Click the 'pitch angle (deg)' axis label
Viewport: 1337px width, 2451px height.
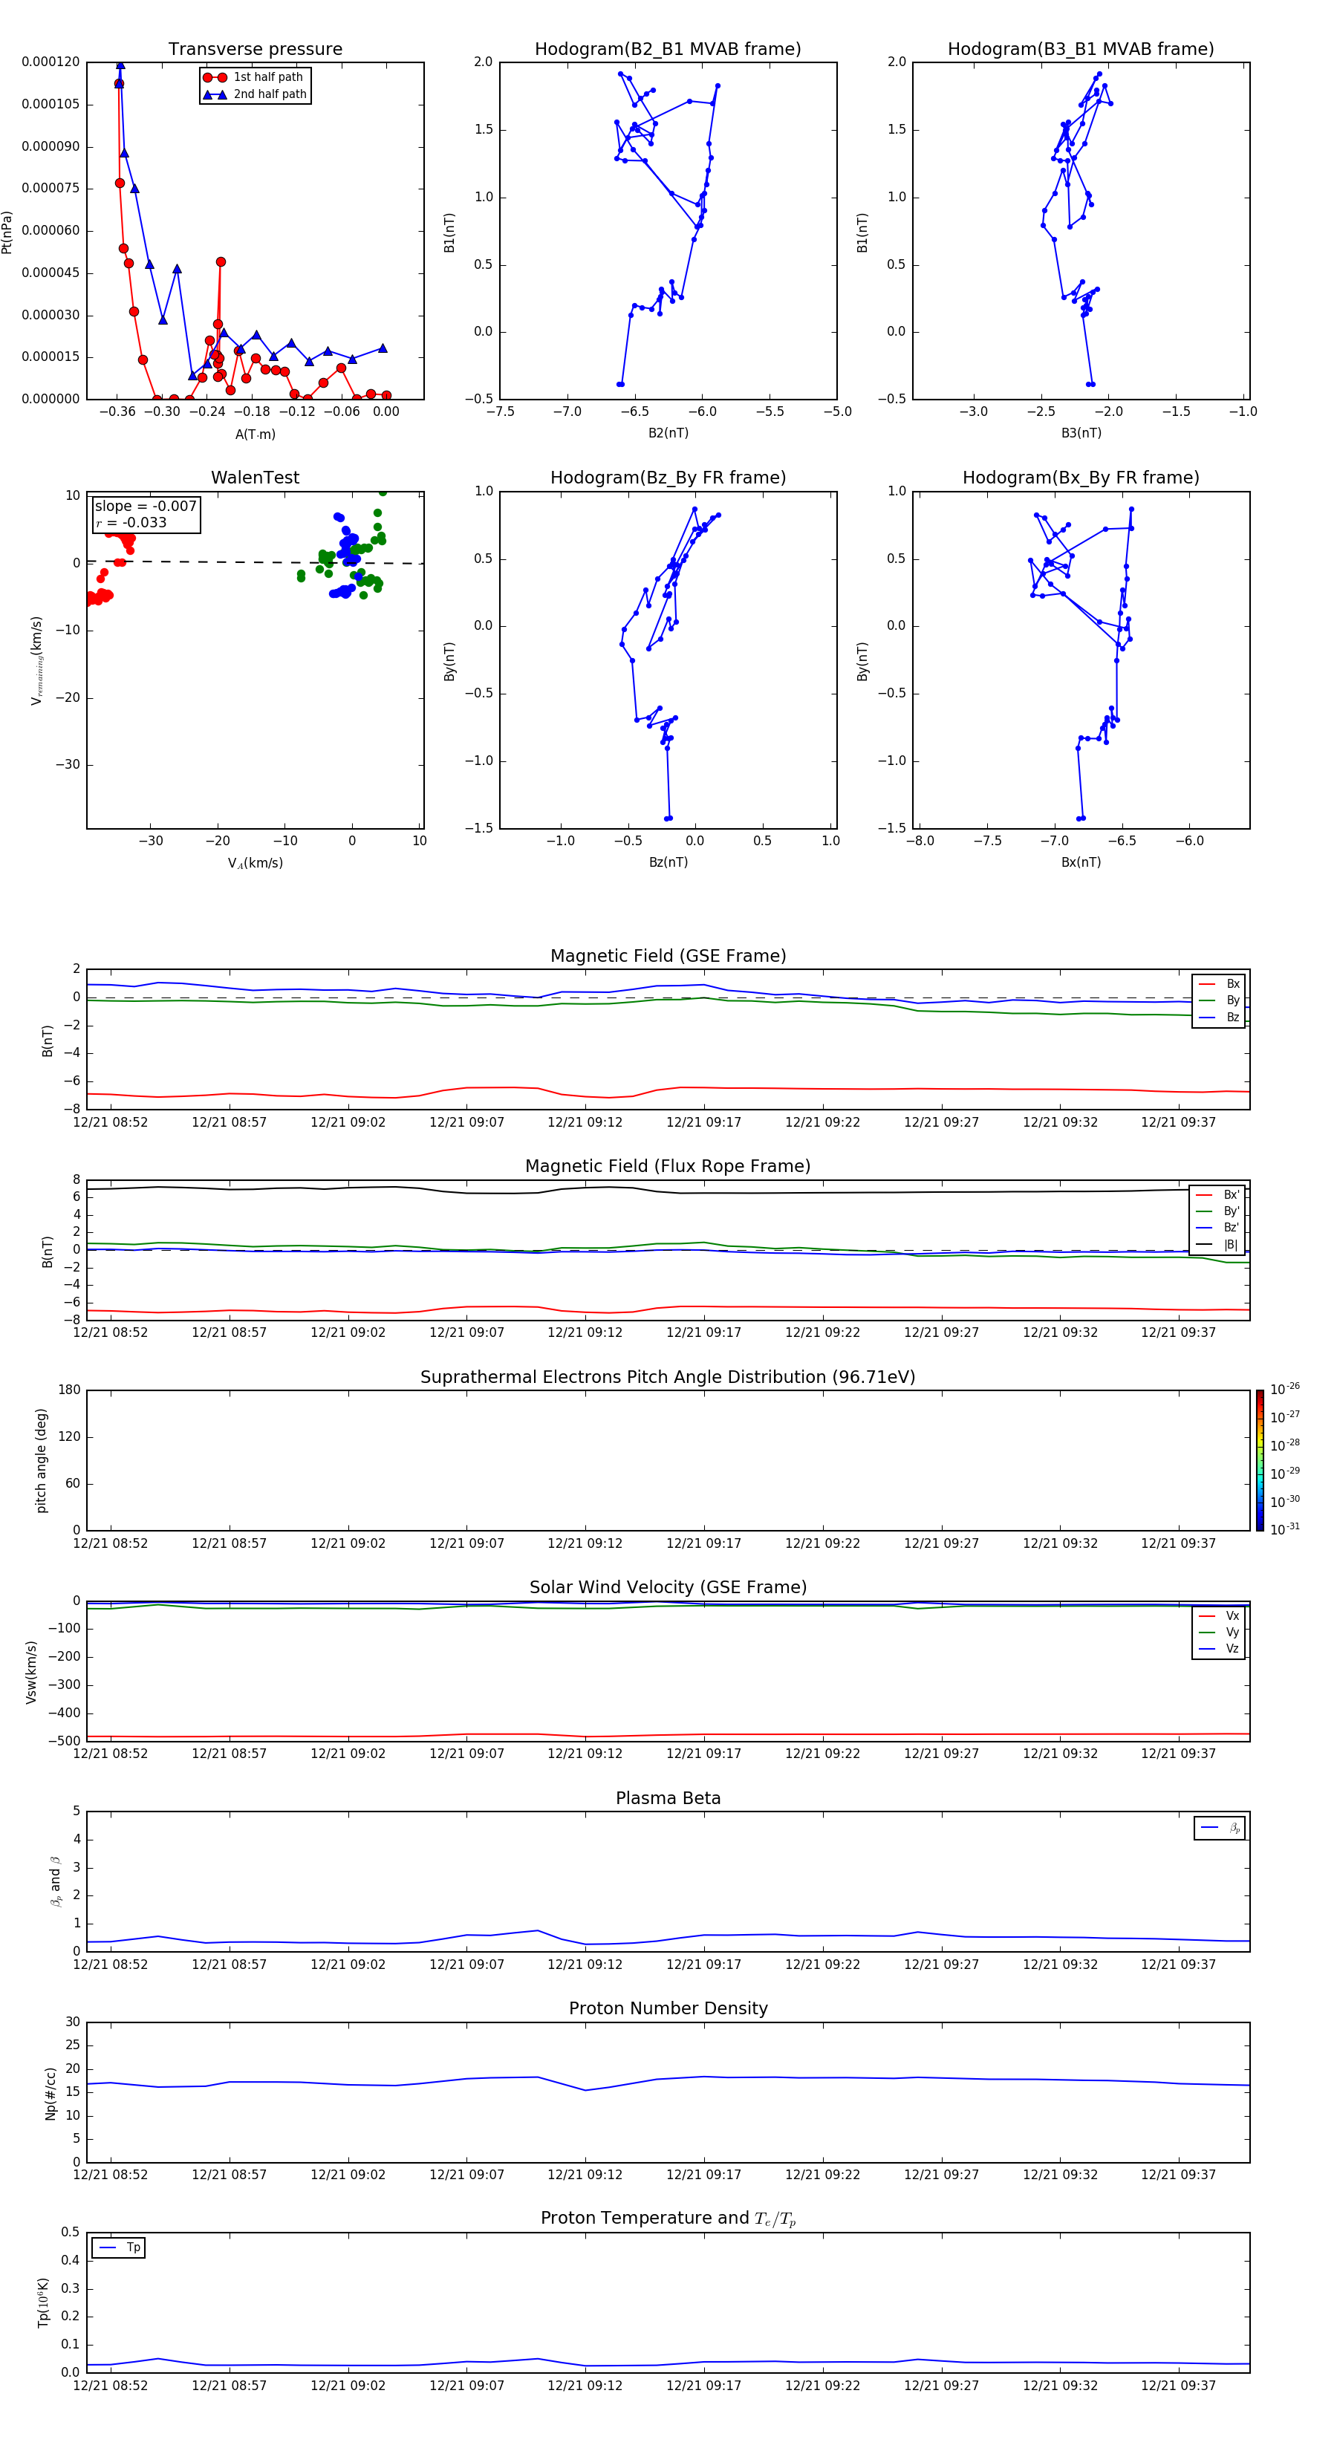coord(41,1460)
